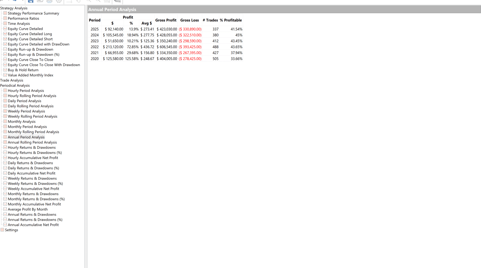Click the blue Save floppy disk icon

pyautogui.click(x=31, y=1)
